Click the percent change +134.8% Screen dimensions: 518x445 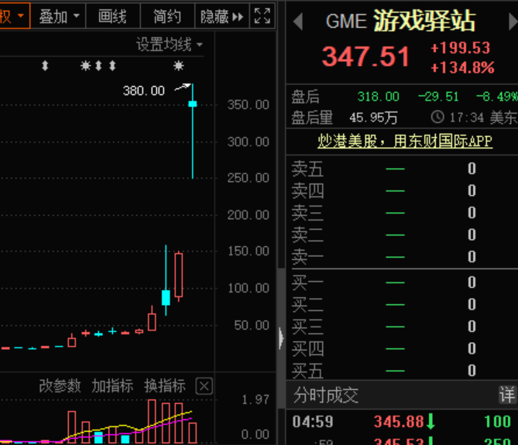pyautogui.click(x=462, y=67)
